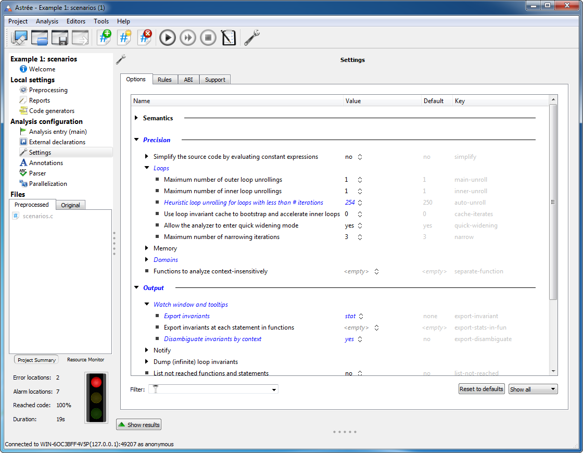This screenshot has width=583, height=453.
Task: Expand the Simplify source code option
Action: 146,157
